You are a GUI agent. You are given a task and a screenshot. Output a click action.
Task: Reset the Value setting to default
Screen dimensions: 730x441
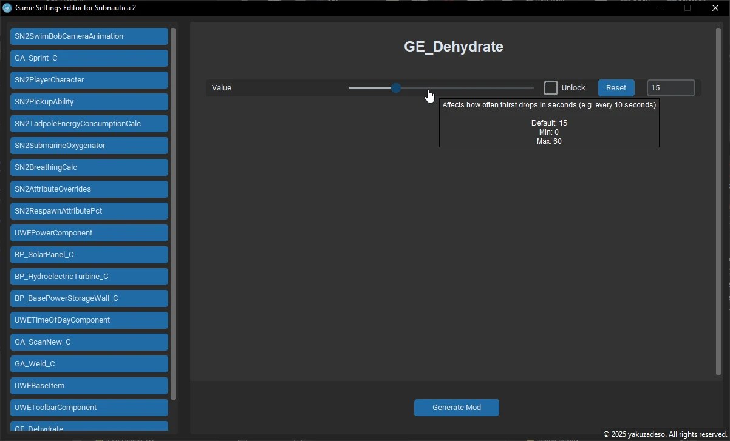coord(616,88)
